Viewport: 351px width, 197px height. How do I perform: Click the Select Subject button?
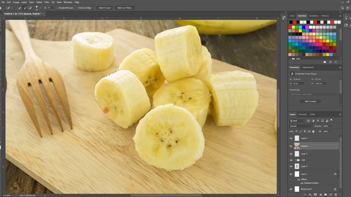pos(105,8)
